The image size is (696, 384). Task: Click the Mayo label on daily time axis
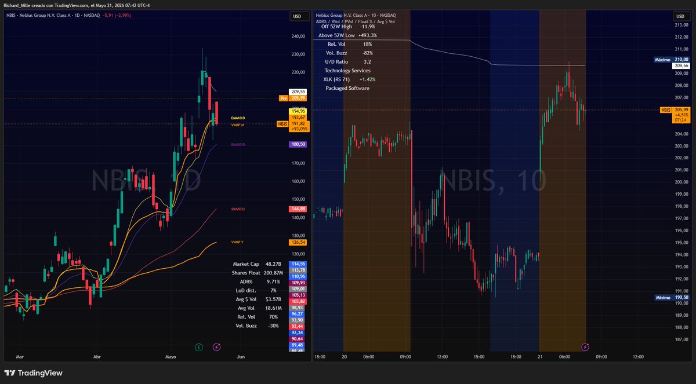pyautogui.click(x=171, y=358)
